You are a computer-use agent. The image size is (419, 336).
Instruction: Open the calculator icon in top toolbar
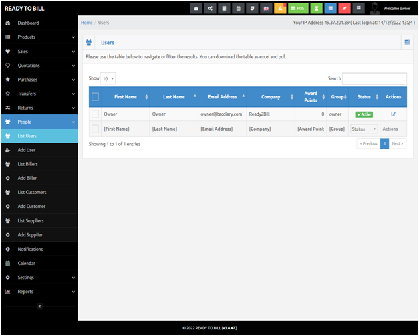224,9
